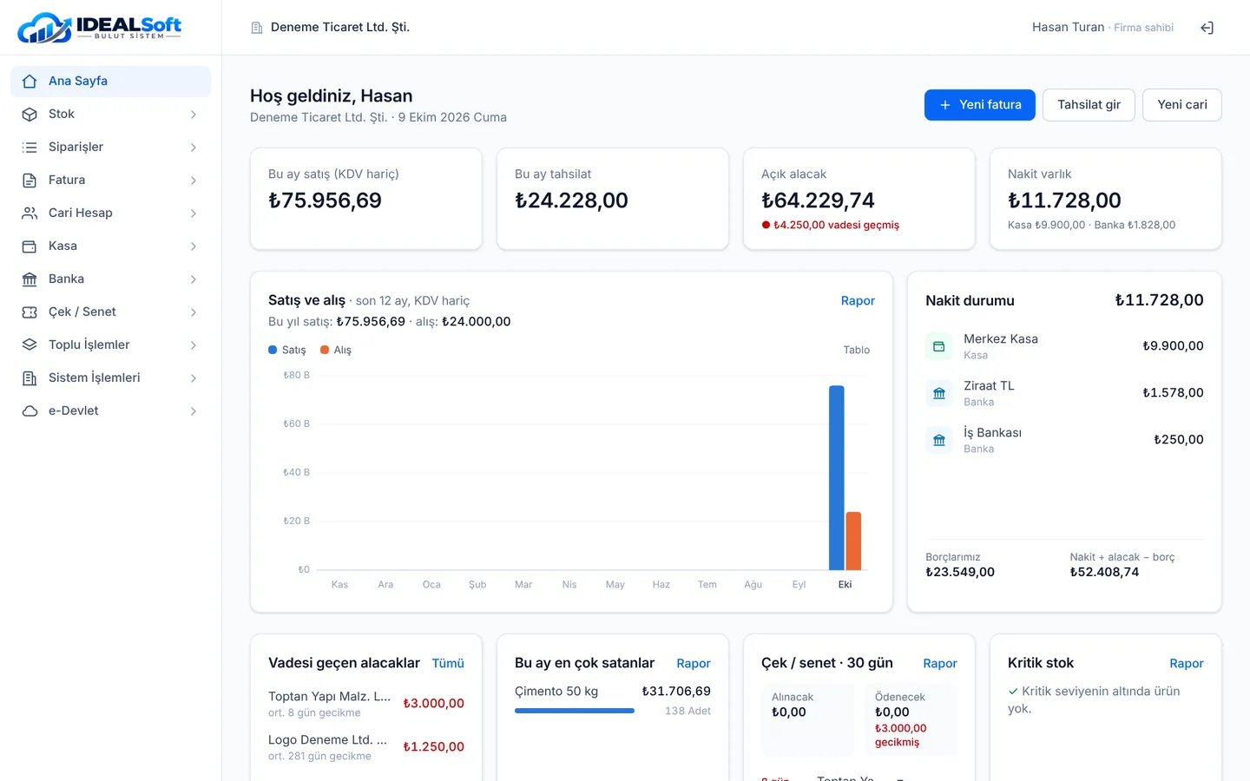Click the Siparişler list icon

coord(30,147)
